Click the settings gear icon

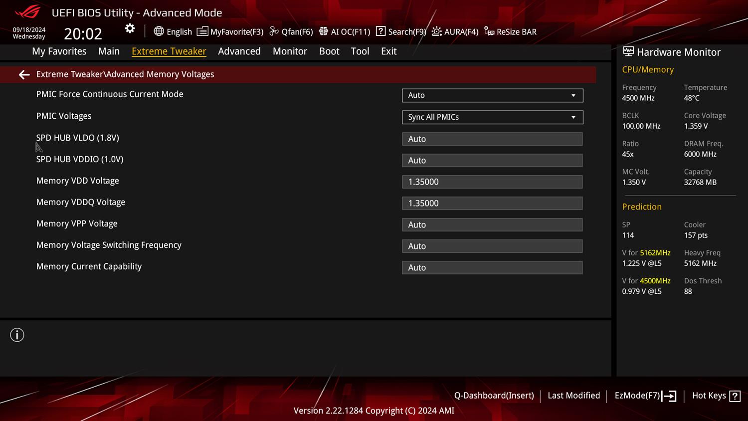point(130,29)
